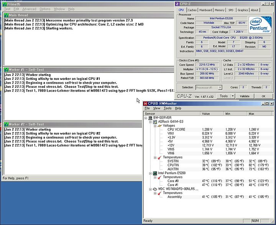Open the File menu in HWMonitor
The width and height of the screenshot is (276, 225).
coord(147,108)
